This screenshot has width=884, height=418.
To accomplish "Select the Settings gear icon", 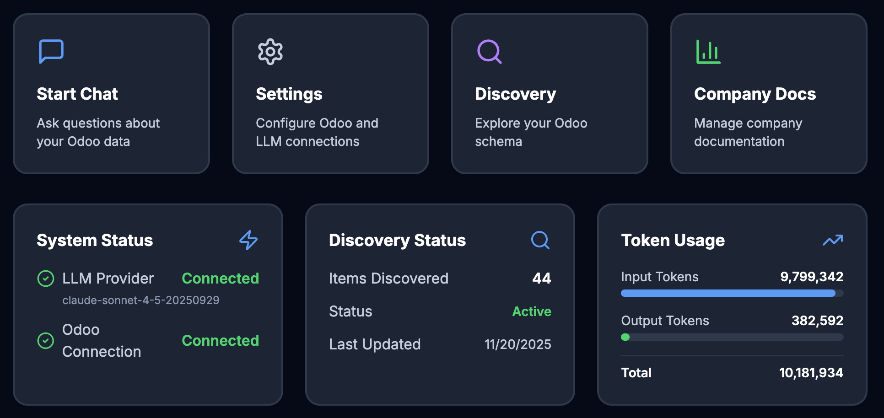I will pos(270,51).
